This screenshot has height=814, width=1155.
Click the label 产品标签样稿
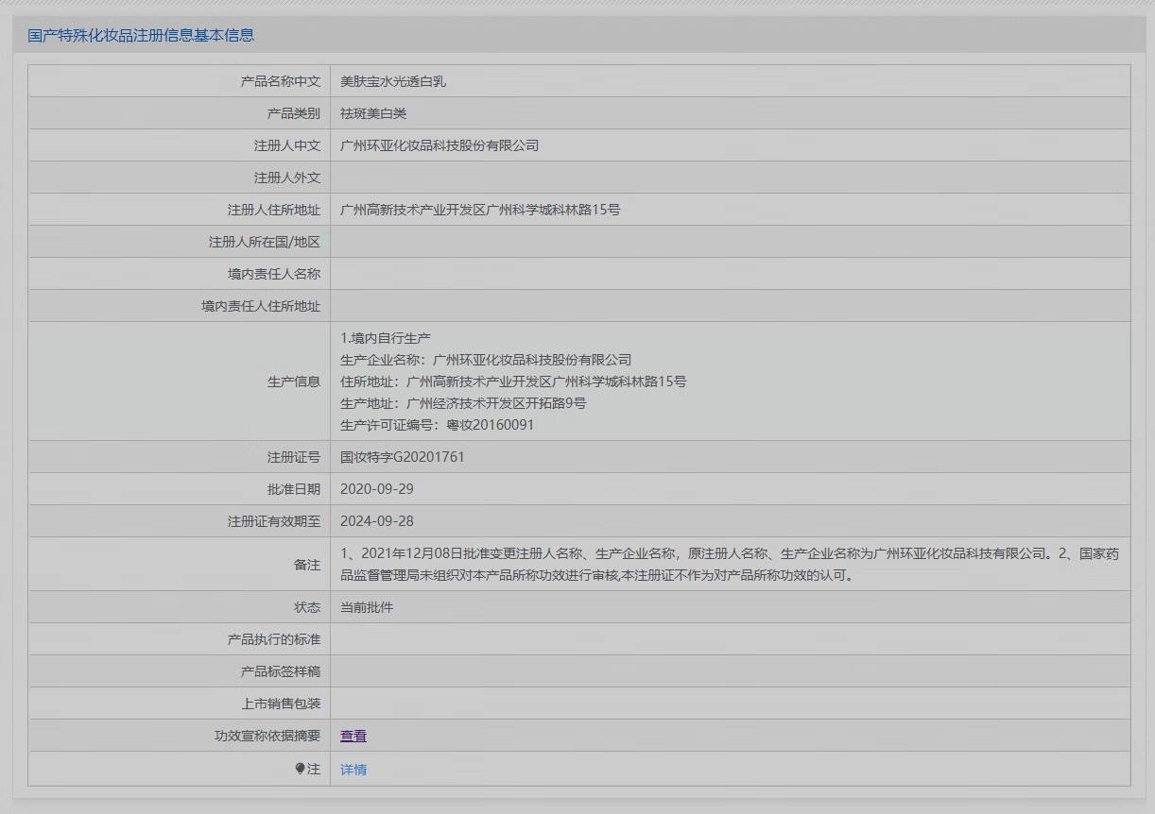[x=281, y=671]
